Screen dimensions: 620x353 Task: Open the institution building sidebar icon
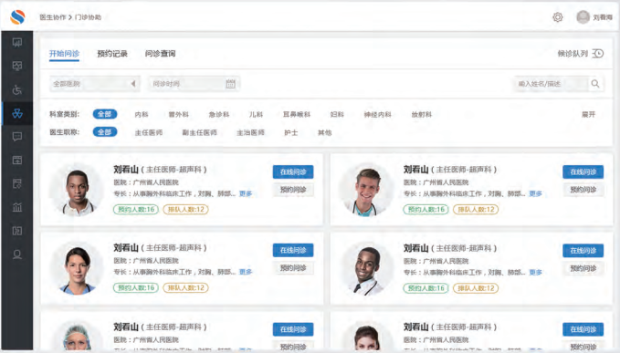pos(17,207)
